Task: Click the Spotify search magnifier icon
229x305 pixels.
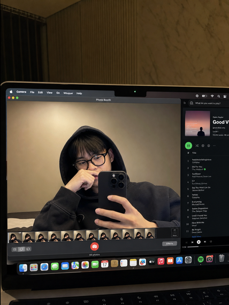Action: 192,103
